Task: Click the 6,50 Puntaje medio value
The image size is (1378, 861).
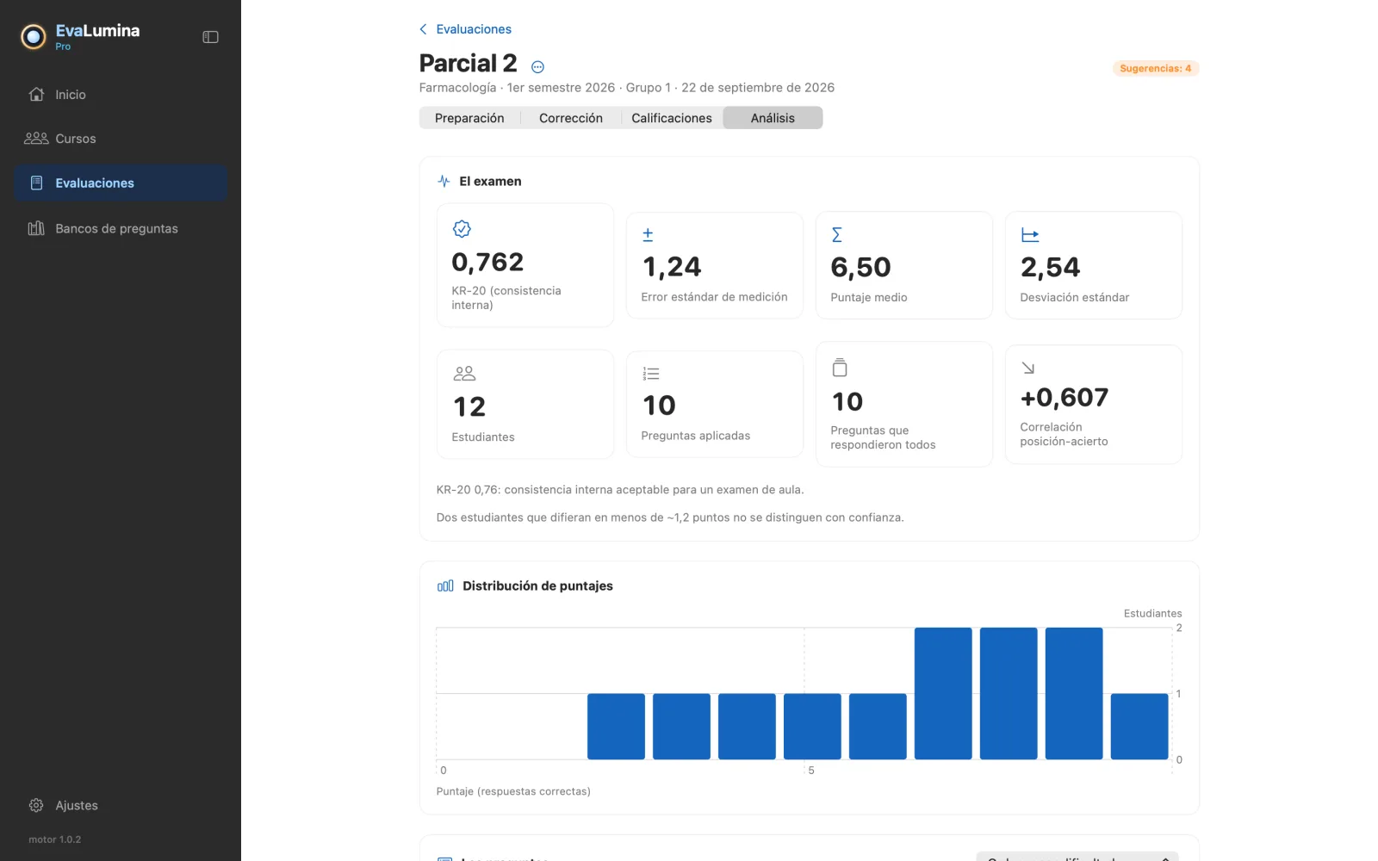Action: (860, 268)
